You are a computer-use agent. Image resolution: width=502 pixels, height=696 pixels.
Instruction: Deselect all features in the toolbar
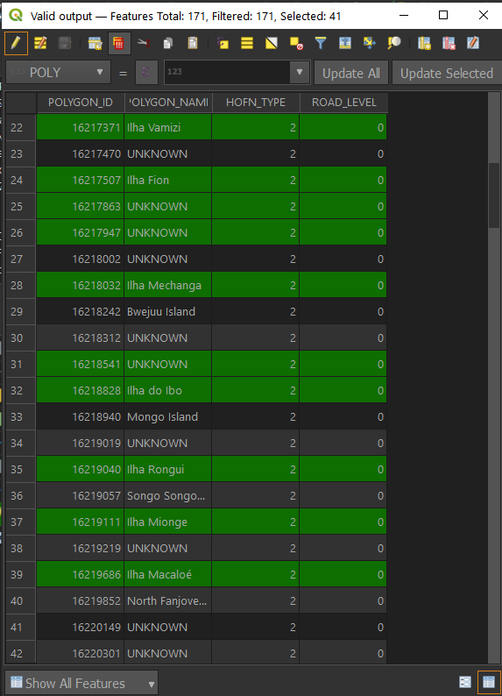click(x=296, y=44)
